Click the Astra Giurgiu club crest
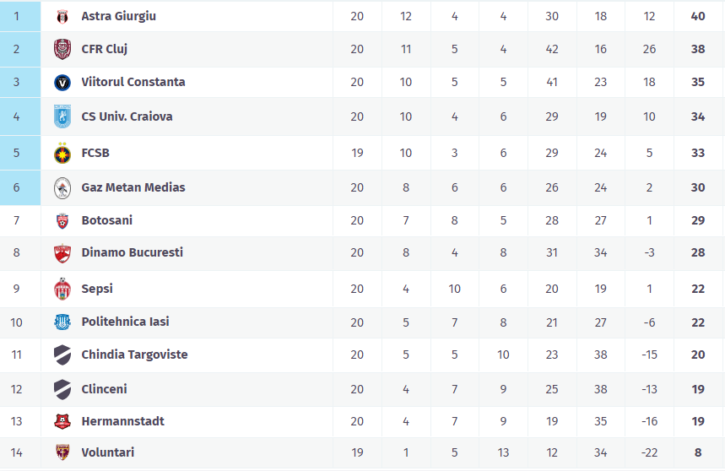Screen dimensions: 725x471 pyautogui.click(x=62, y=17)
